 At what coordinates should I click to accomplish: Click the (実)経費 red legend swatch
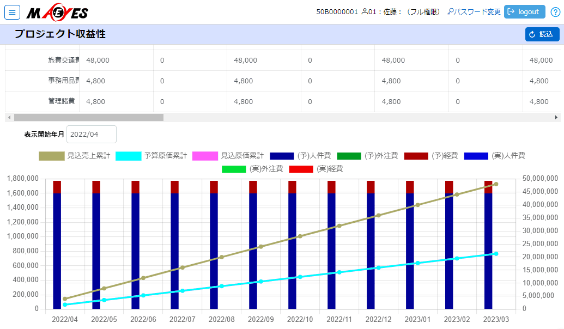301,169
